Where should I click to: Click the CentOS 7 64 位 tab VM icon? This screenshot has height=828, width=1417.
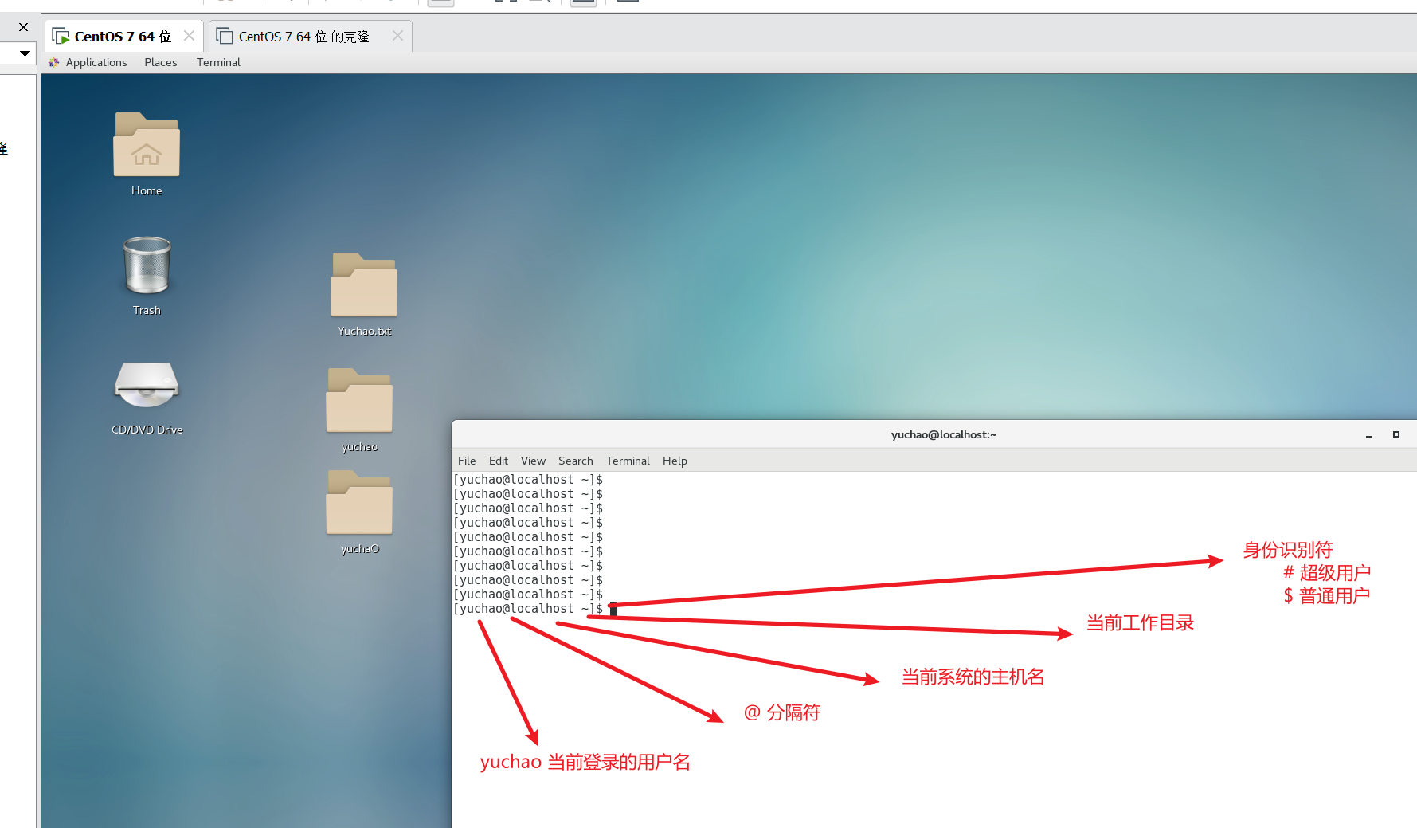click(61, 36)
